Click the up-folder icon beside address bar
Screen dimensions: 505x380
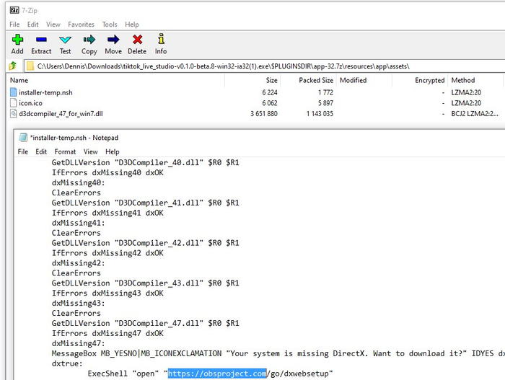(12, 66)
